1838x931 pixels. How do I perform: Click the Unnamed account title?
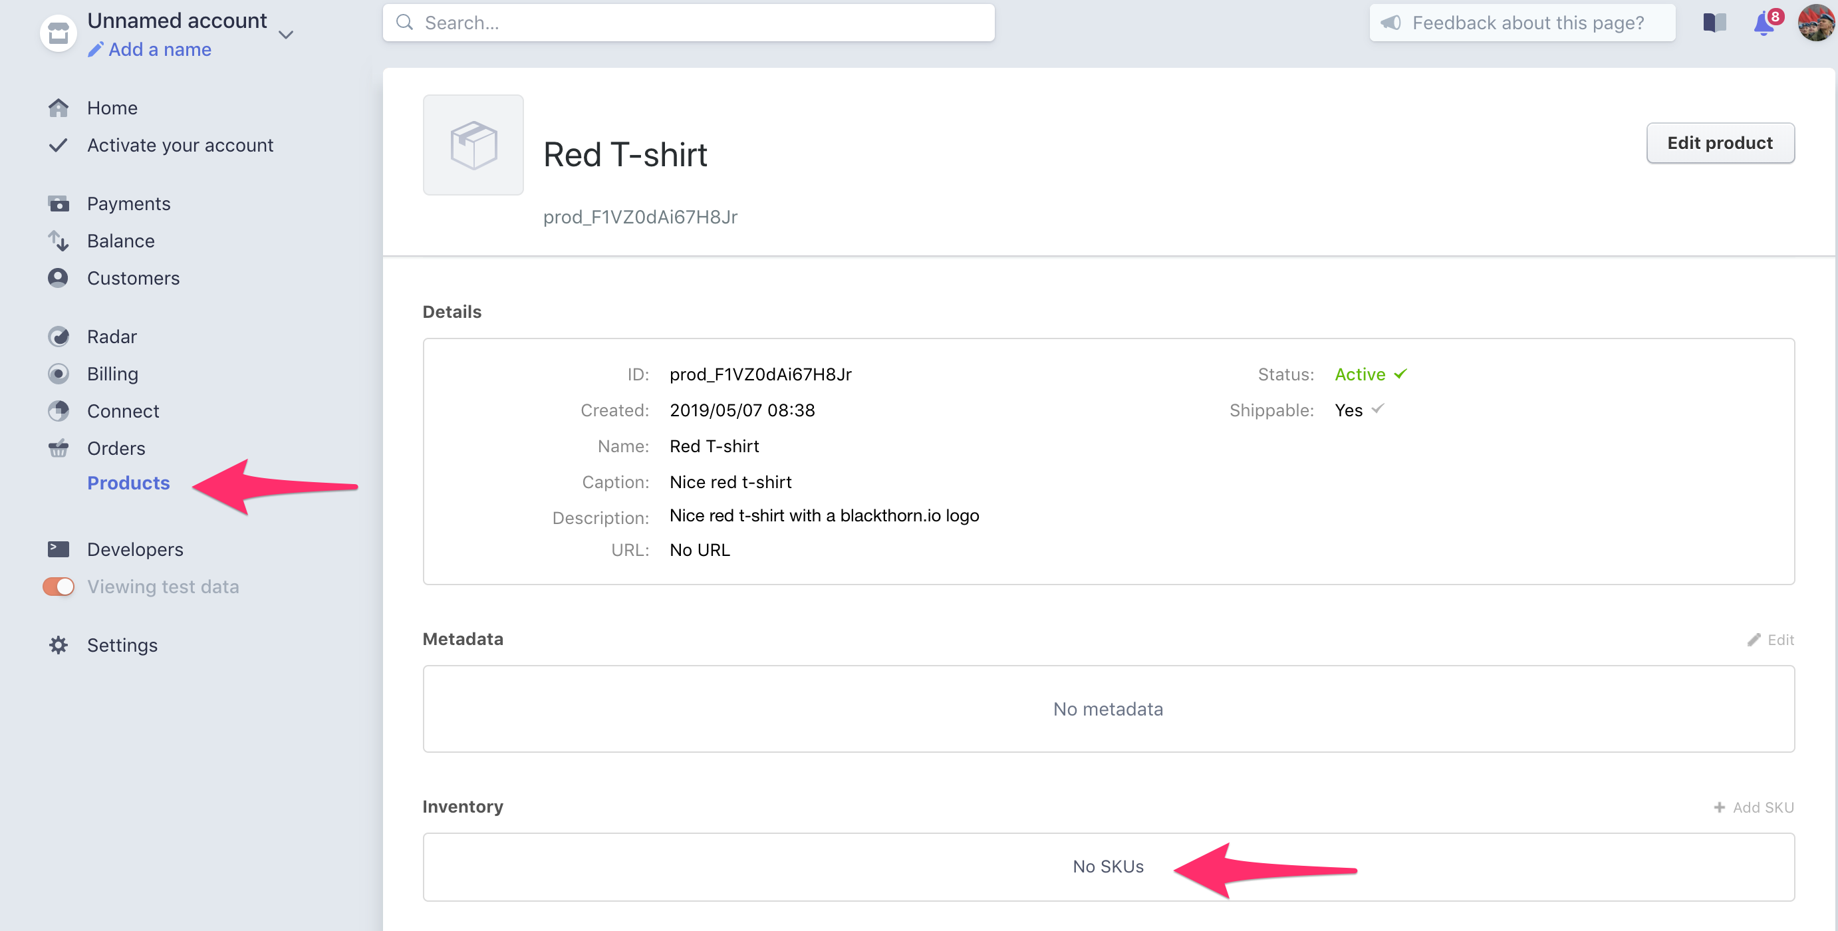[x=177, y=21]
